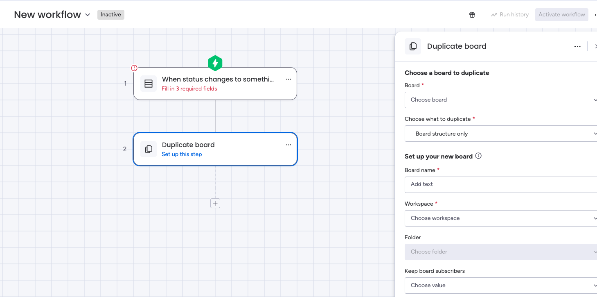This screenshot has height=297, width=597.
Task: Open the side panel's three-dot options menu
Action: (577, 46)
